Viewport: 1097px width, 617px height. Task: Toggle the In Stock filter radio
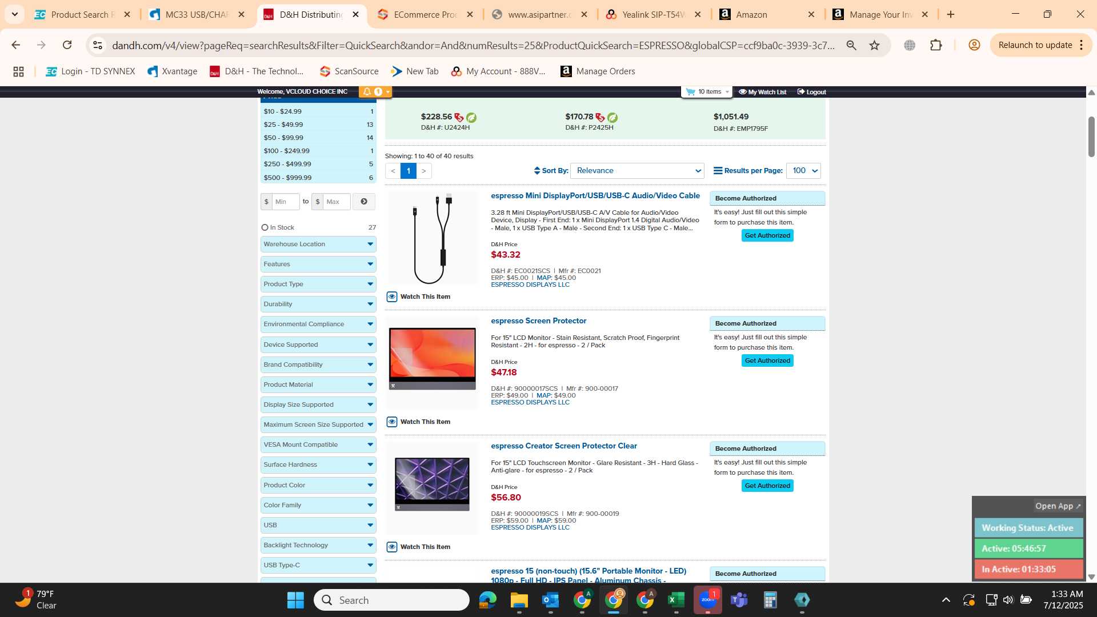coord(265,227)
